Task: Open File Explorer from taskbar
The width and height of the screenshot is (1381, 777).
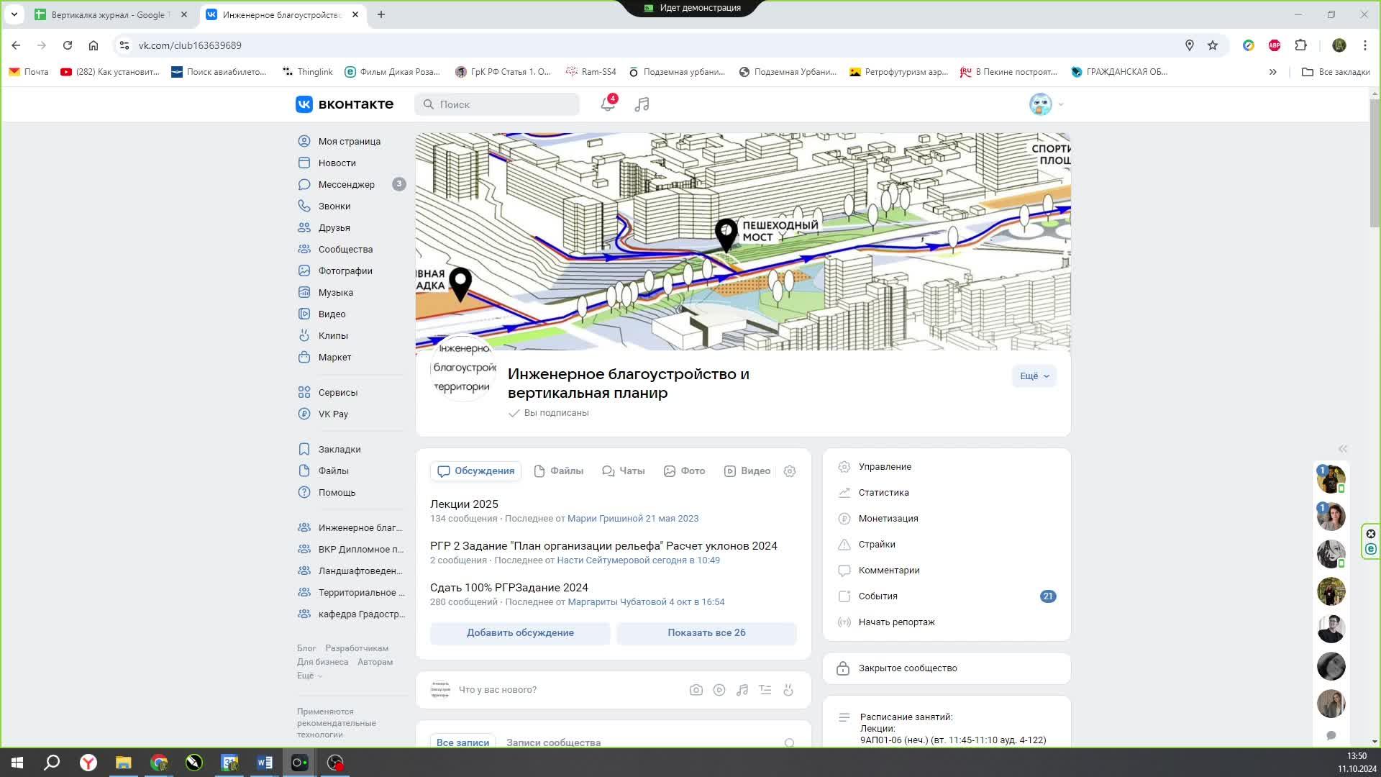Action: (124, 763)
